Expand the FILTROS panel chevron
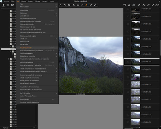Image resolution: width=161 pixels, height=129 pixels. coord(1,128)
